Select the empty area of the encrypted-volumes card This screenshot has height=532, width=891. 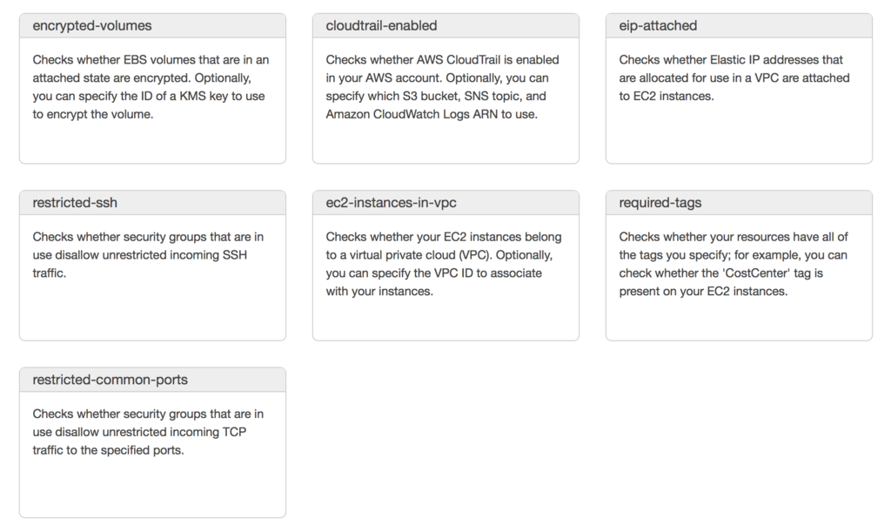(x=152, y=142)
